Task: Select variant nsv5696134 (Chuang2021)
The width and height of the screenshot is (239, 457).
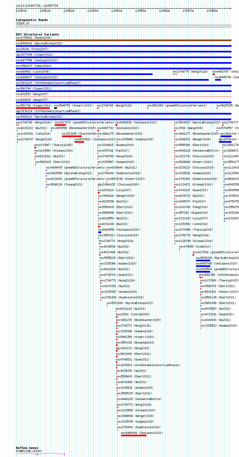Action: pyautogui.click(x=65, y=184)
